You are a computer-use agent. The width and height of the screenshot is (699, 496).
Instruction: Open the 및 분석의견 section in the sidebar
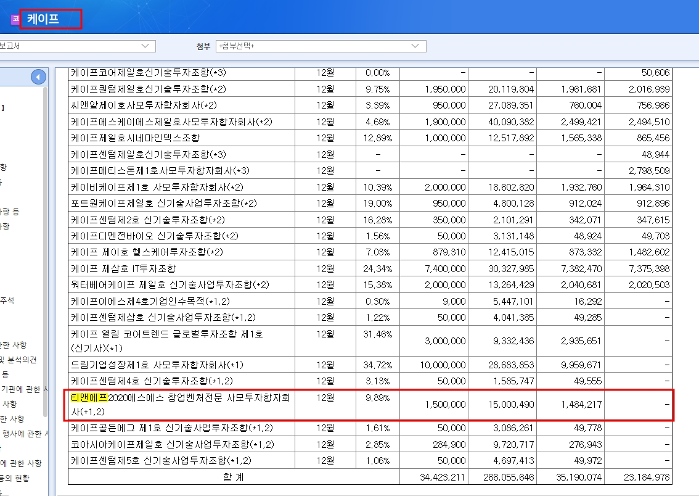coord(20,360)
